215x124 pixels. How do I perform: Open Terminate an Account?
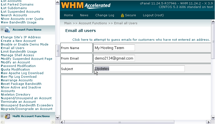click(x=18, y=102)
